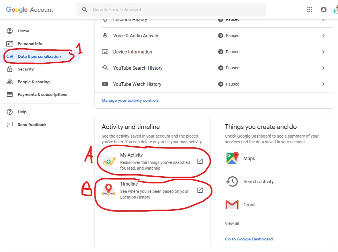The image size is (338, 252).
Task: Click the YouTube Watch History play icon
Action: click(x=105, y=84)
